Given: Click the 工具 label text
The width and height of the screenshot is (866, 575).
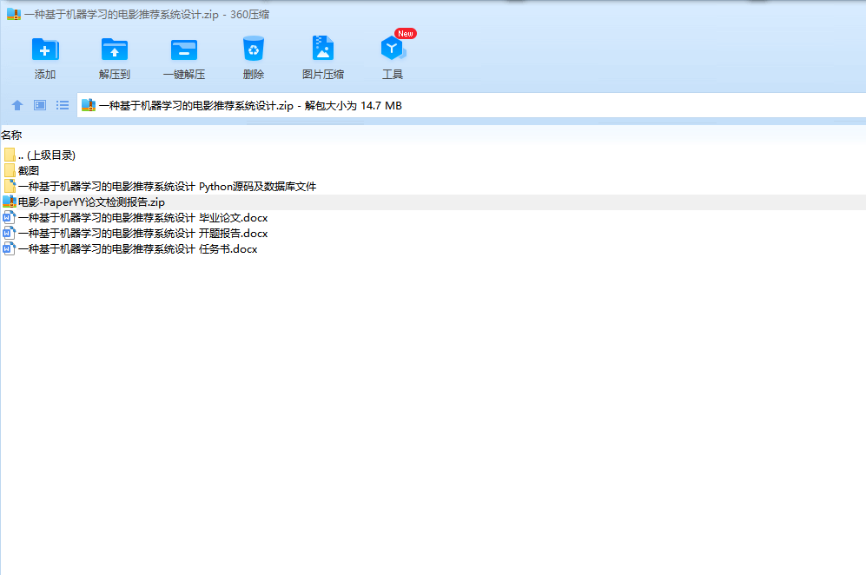Looking at the screenshot, I should coord(393,75).
